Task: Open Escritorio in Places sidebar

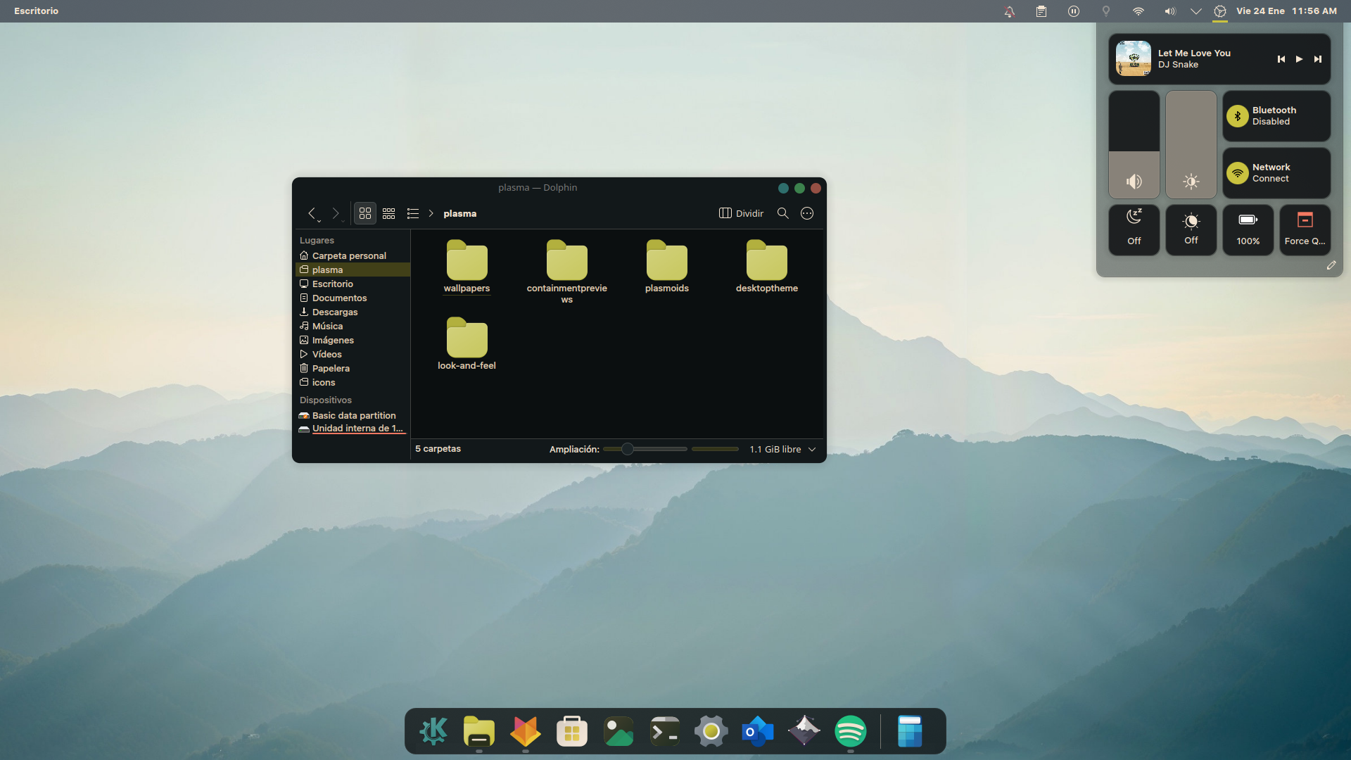Action: click(x=353, y=284)
